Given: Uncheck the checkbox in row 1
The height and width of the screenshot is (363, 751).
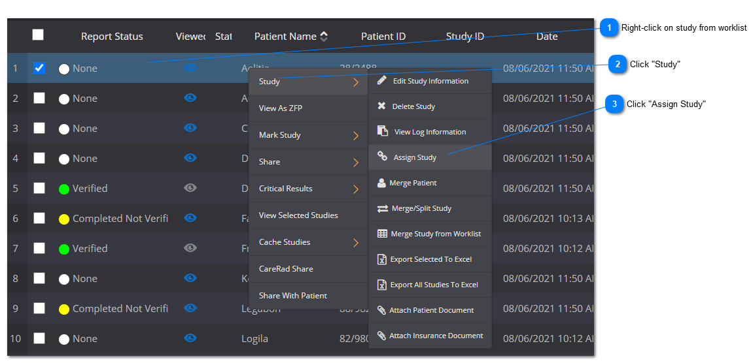Looking at the screenshot, I should [39, 68].
